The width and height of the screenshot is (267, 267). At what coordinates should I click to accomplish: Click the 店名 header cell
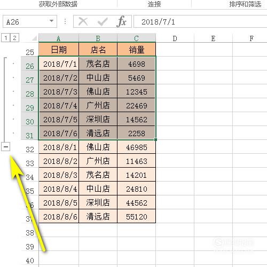tap(98, 49)
